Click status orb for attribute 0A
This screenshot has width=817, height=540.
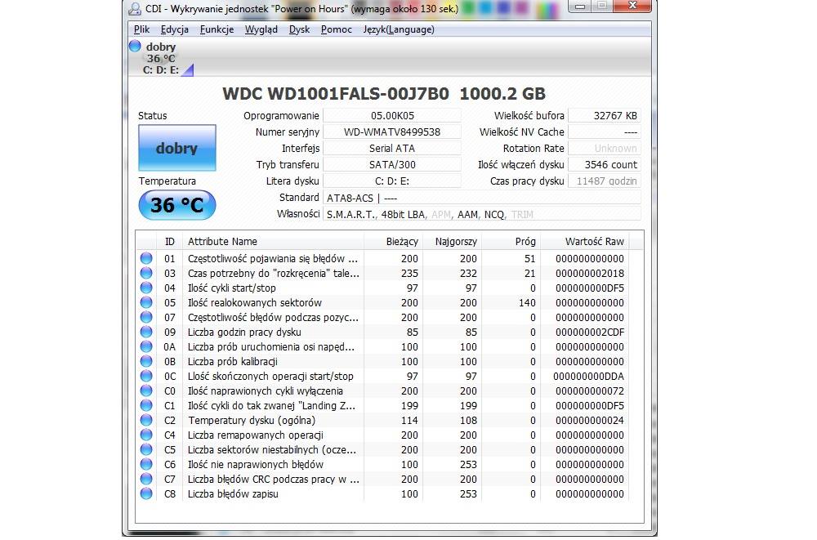[146, 346]
